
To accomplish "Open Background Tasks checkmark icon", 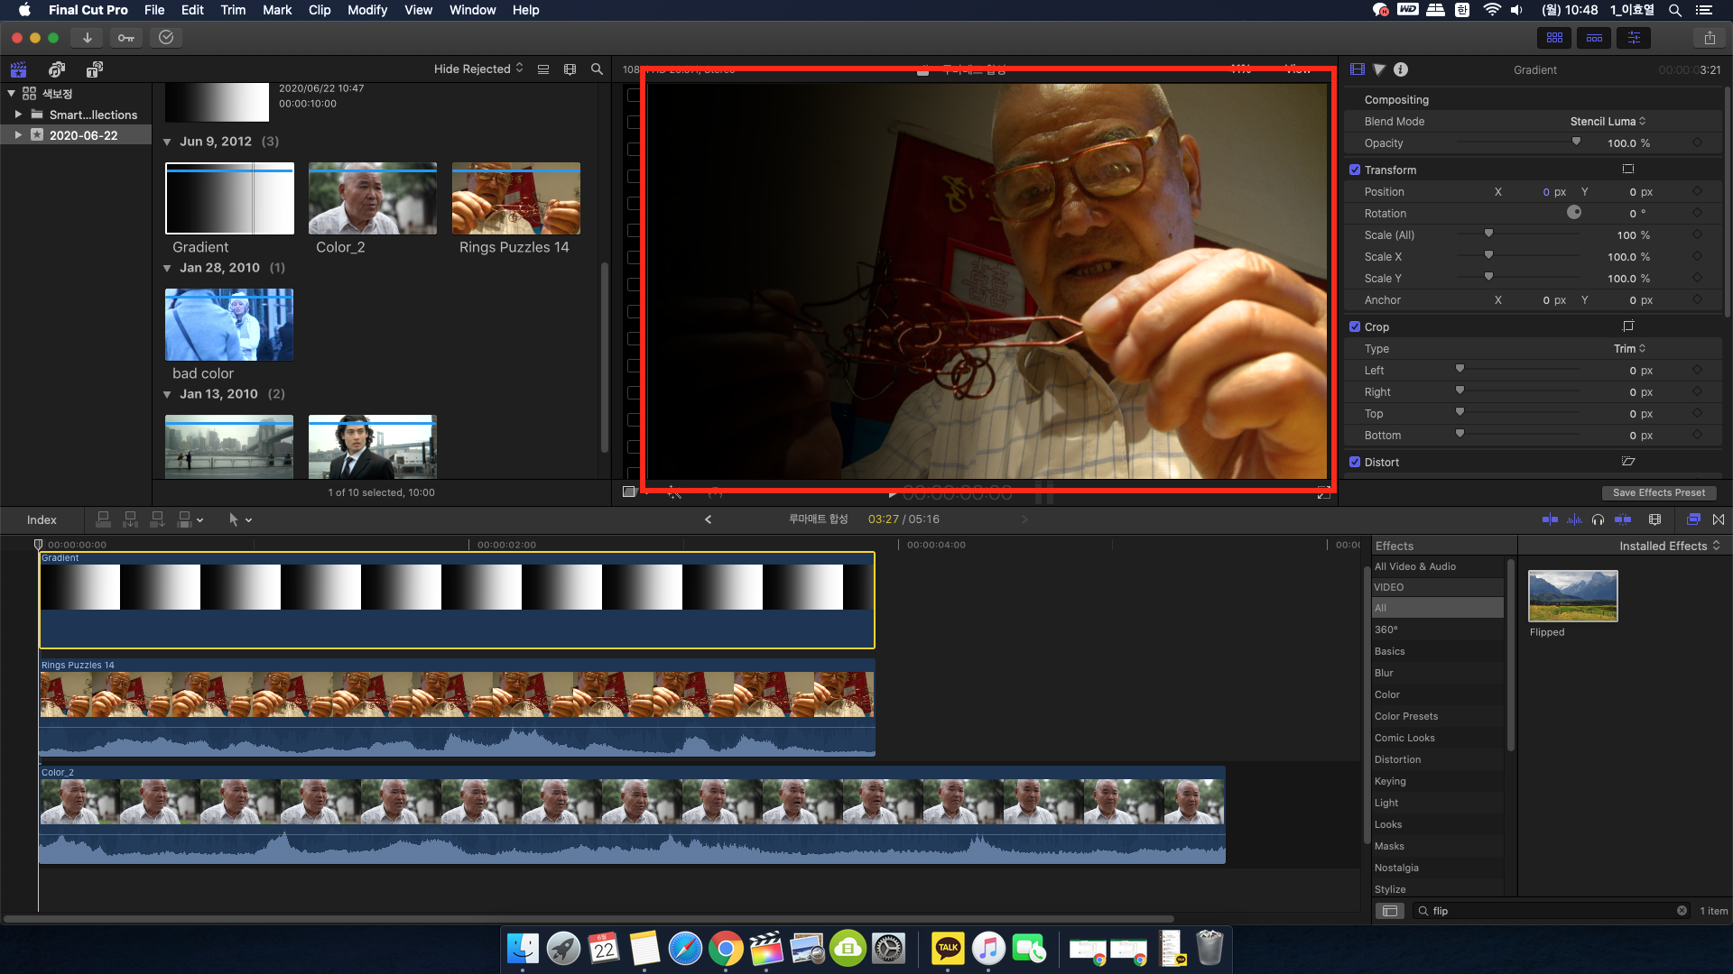I will (x=166, y=38).
